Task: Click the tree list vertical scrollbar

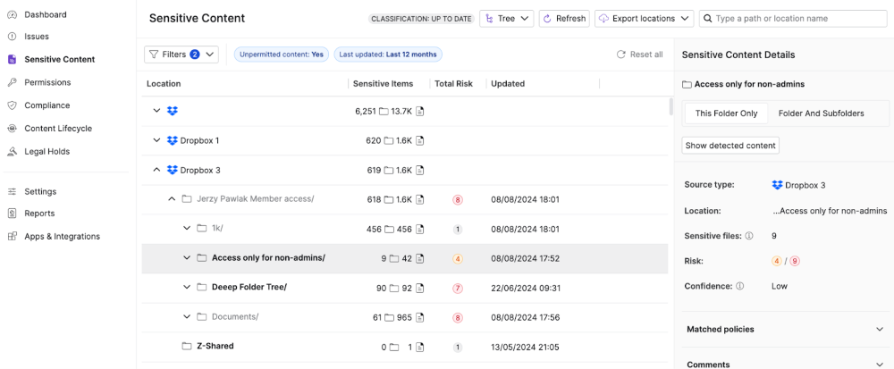Action: (x=671, y=106)
